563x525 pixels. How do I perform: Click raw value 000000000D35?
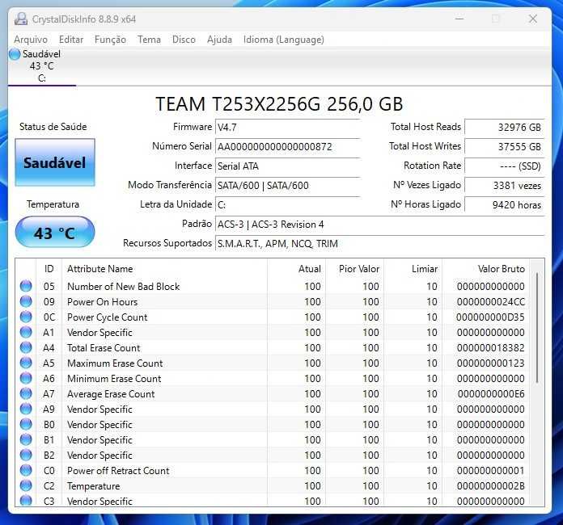click(490, 317)
